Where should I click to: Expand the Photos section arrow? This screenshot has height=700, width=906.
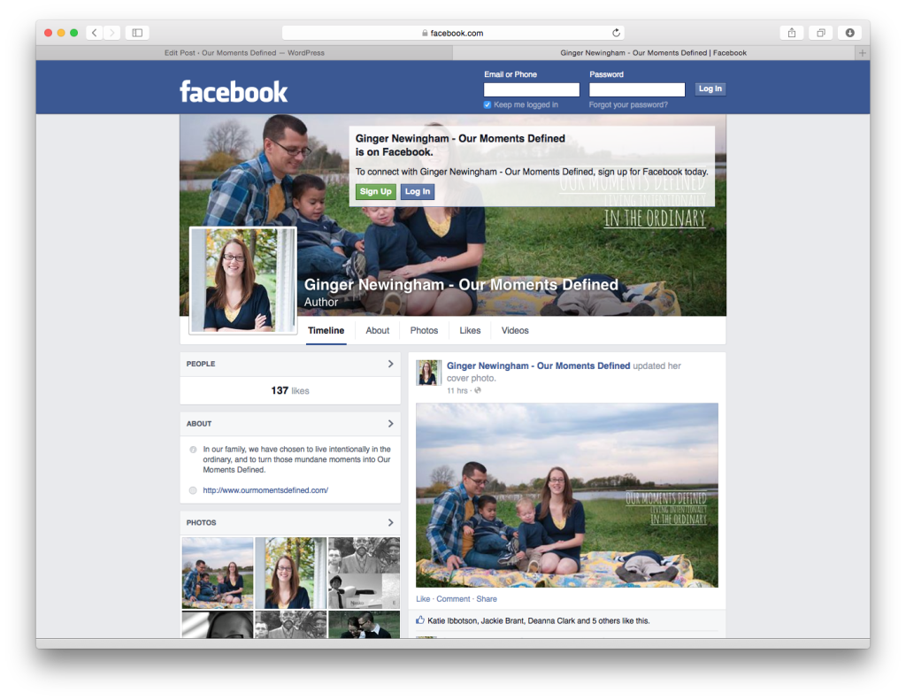[x=390, y=522]
